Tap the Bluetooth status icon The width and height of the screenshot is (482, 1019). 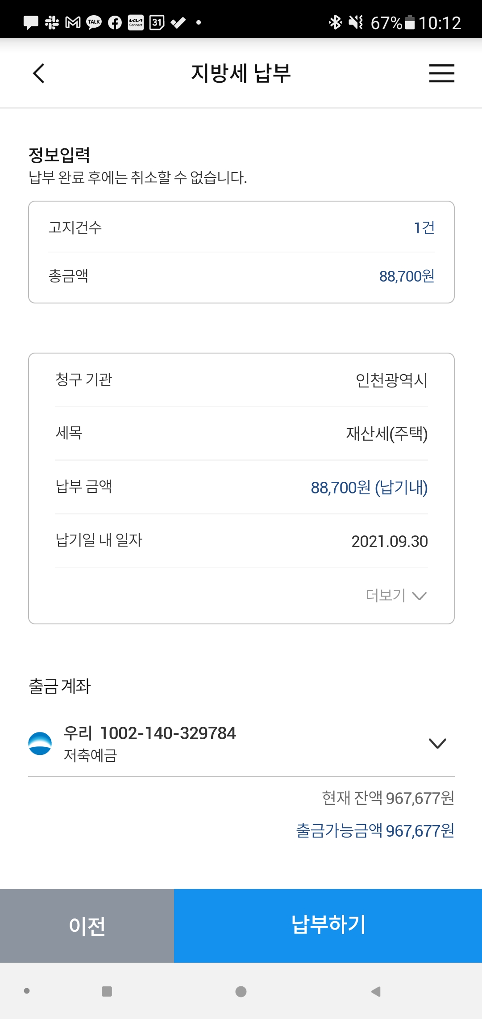pos(335,22)
